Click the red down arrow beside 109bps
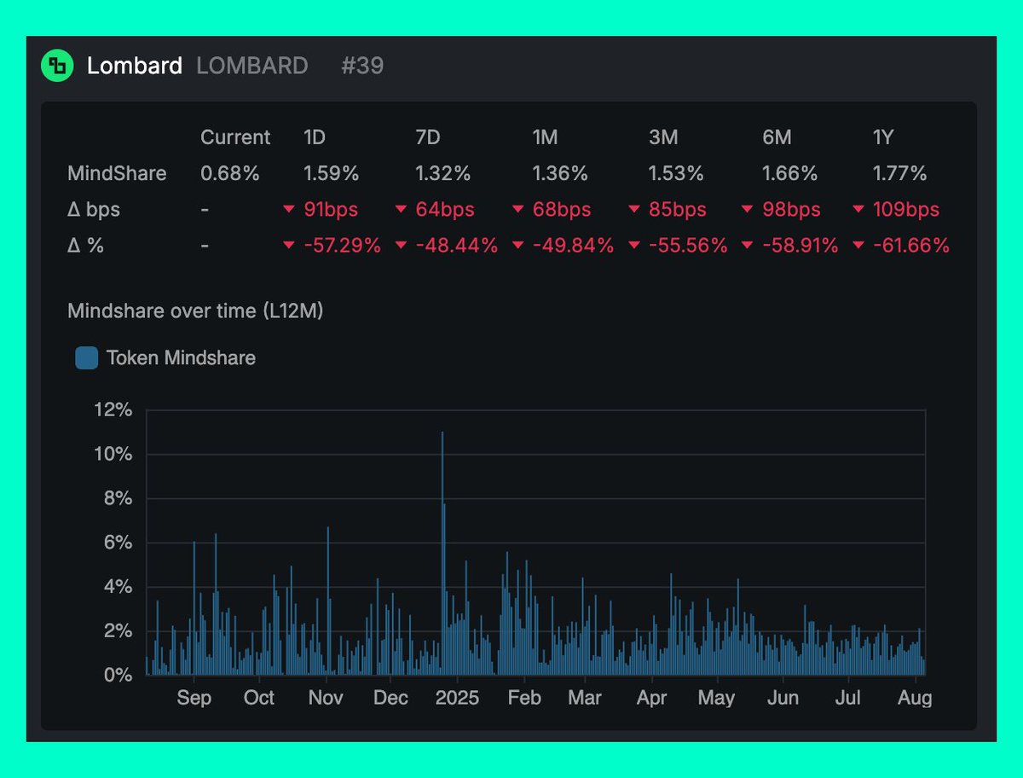 pos(858,210)
